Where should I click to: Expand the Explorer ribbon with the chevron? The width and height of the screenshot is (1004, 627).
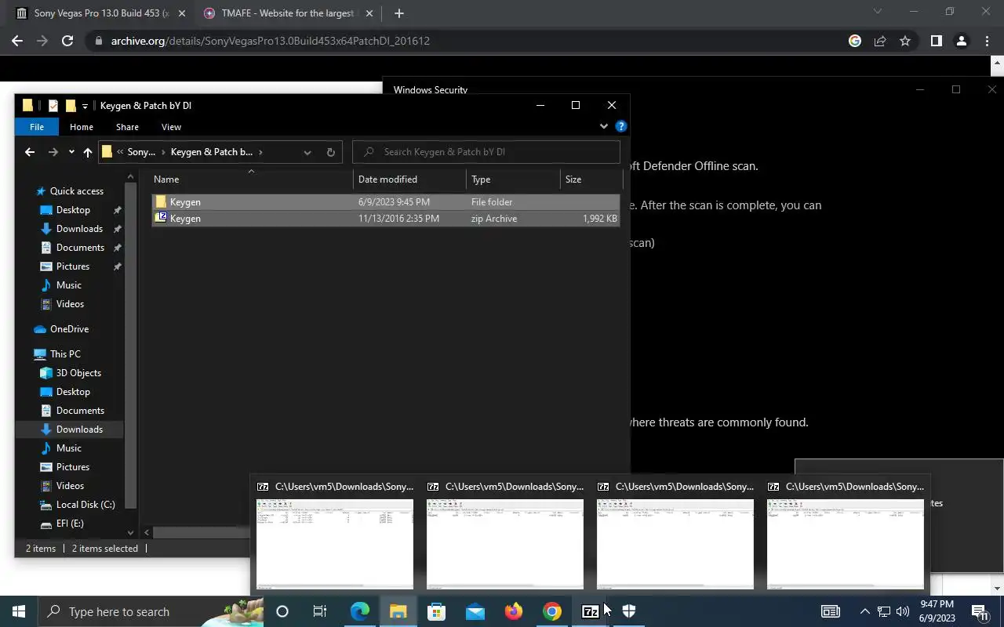click(603, 126)
